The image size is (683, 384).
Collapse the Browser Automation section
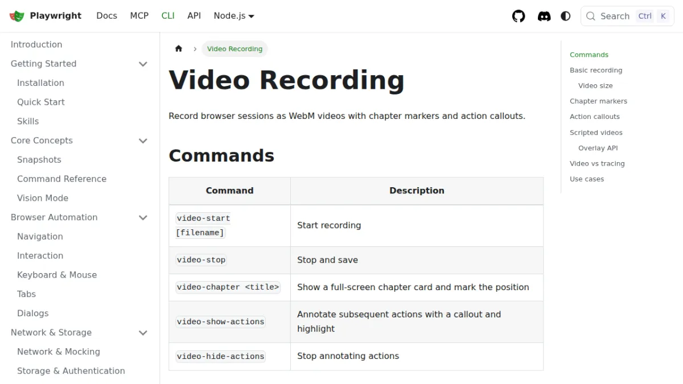coord(143,217)
